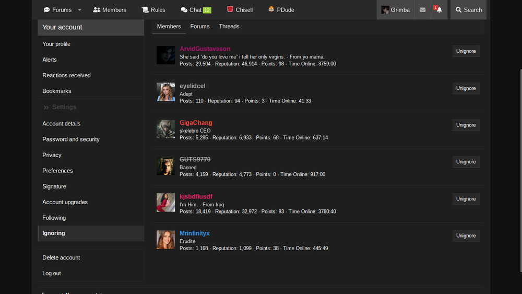The height and width of the screenshot is (294, 522).
Task: Unignore GigaChang
Action: click(x=466, y=125)
